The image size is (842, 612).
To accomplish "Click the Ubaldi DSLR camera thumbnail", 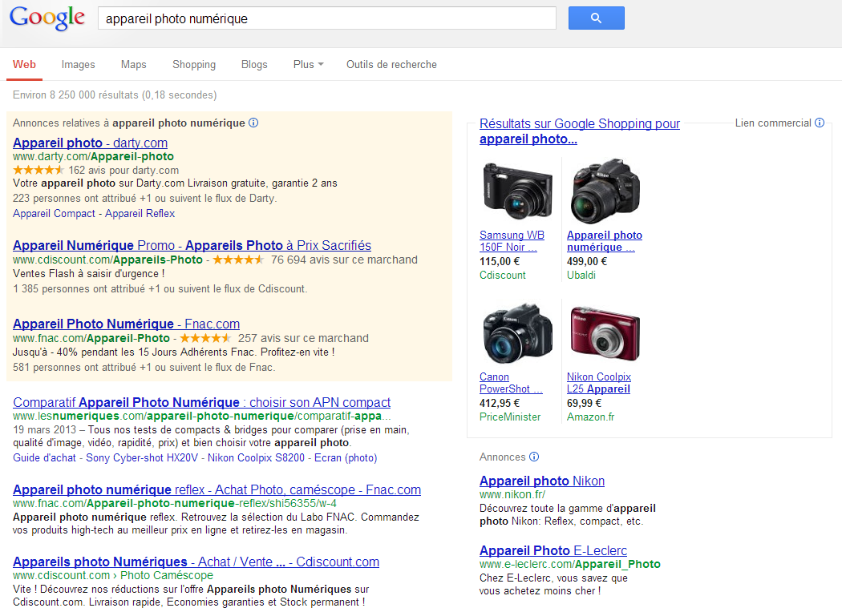I will [605, 191].
